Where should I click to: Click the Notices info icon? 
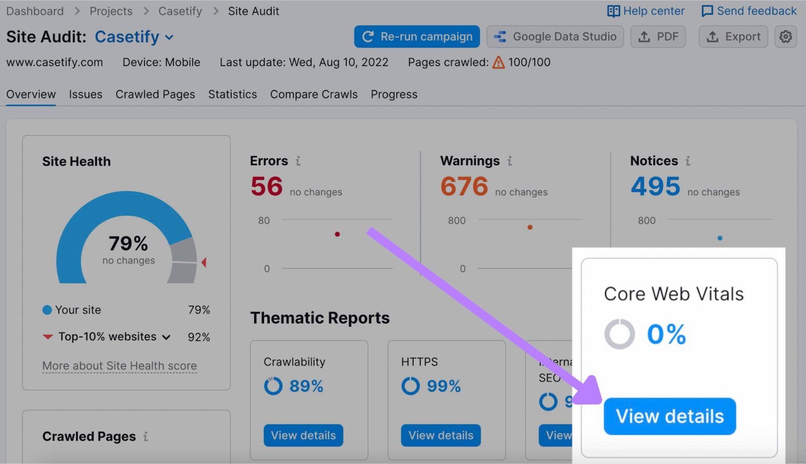(688, 161)
